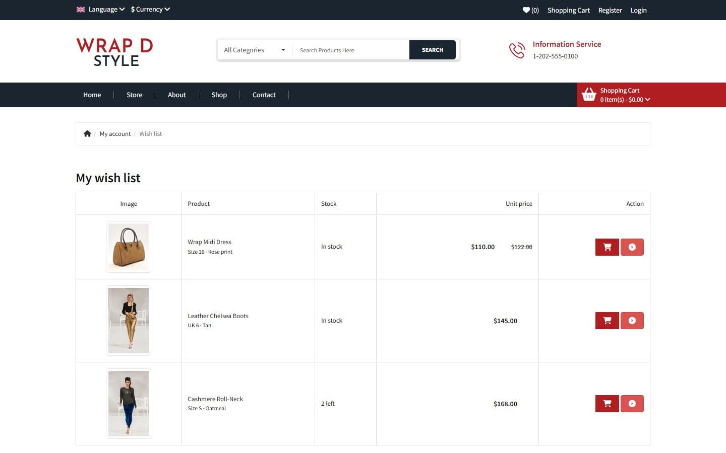Viewport: 726px width, 453px height.
Task: Remove Leather Chelsea Boots from wish list
Action: (x=632, y=321)
